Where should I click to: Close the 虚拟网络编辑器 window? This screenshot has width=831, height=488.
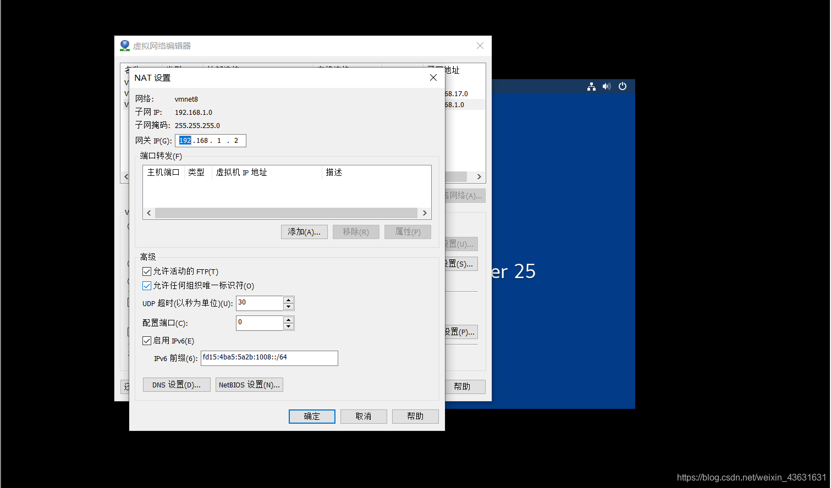480,46
